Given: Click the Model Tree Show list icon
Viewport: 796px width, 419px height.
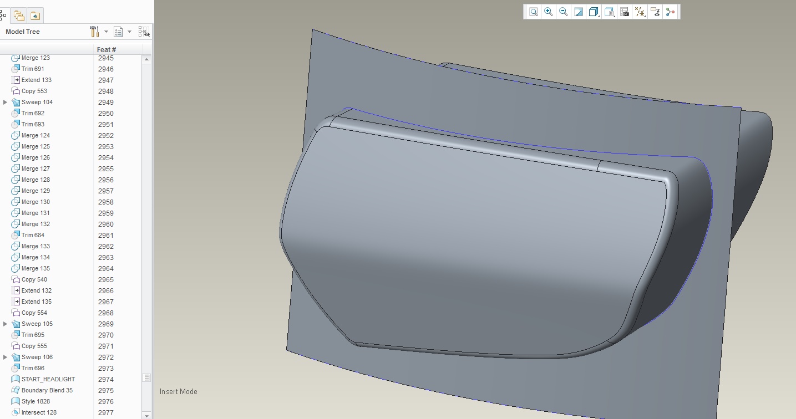Looking at the screenshot, I should click(x=118, y=32).
